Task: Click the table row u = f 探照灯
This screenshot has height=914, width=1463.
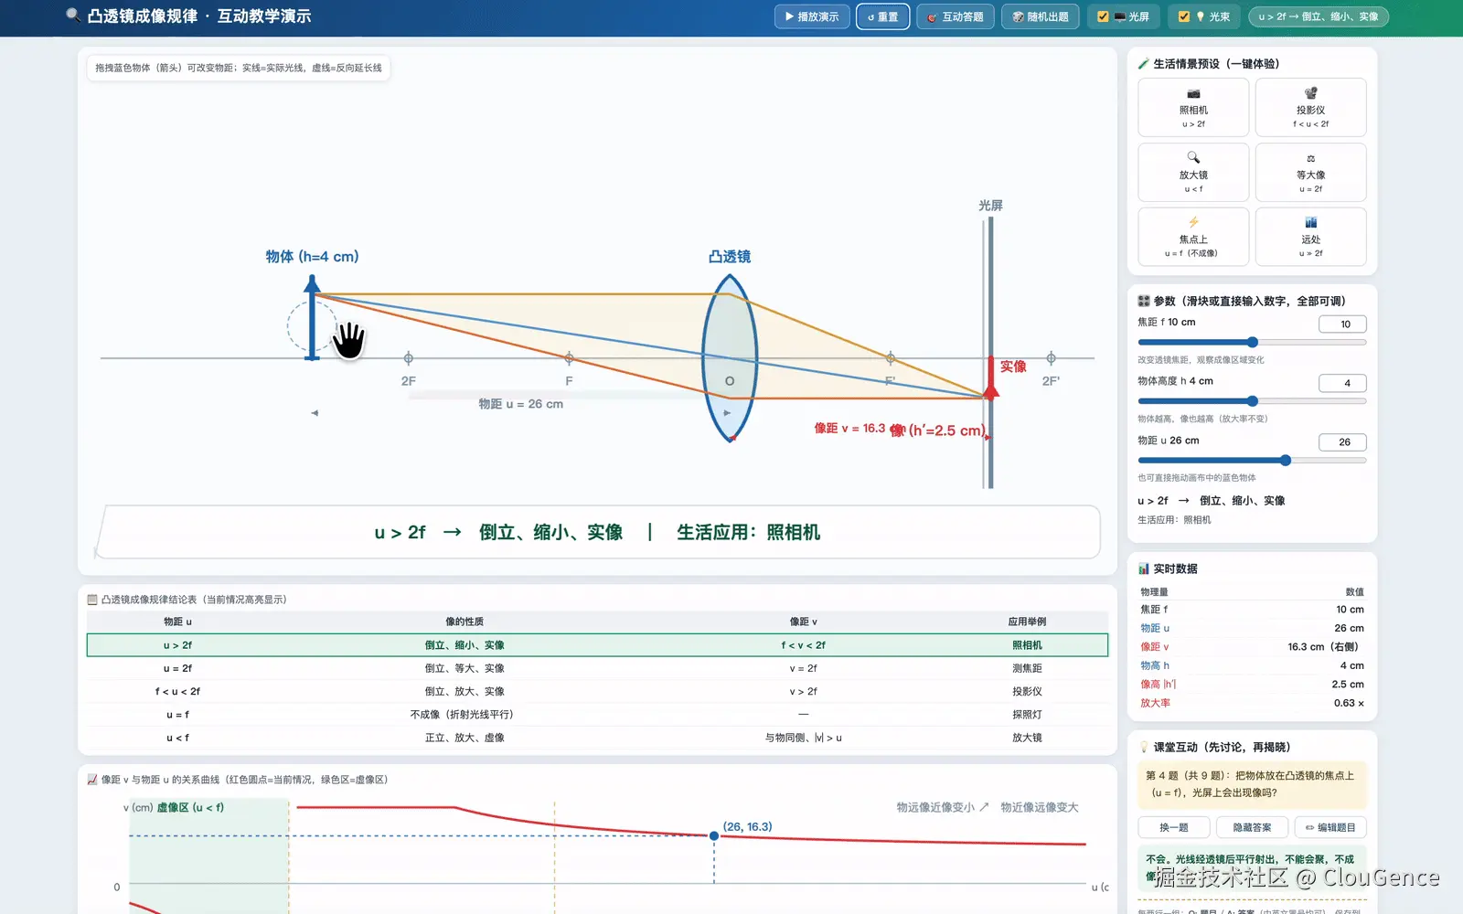Action: 597,715
